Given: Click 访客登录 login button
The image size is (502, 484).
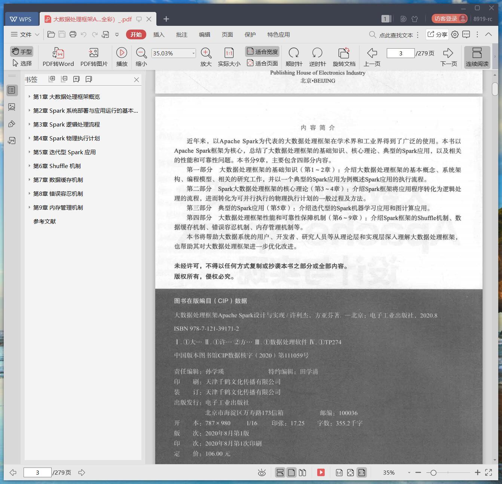Looking at the screenshot, I should click(449, 19).
